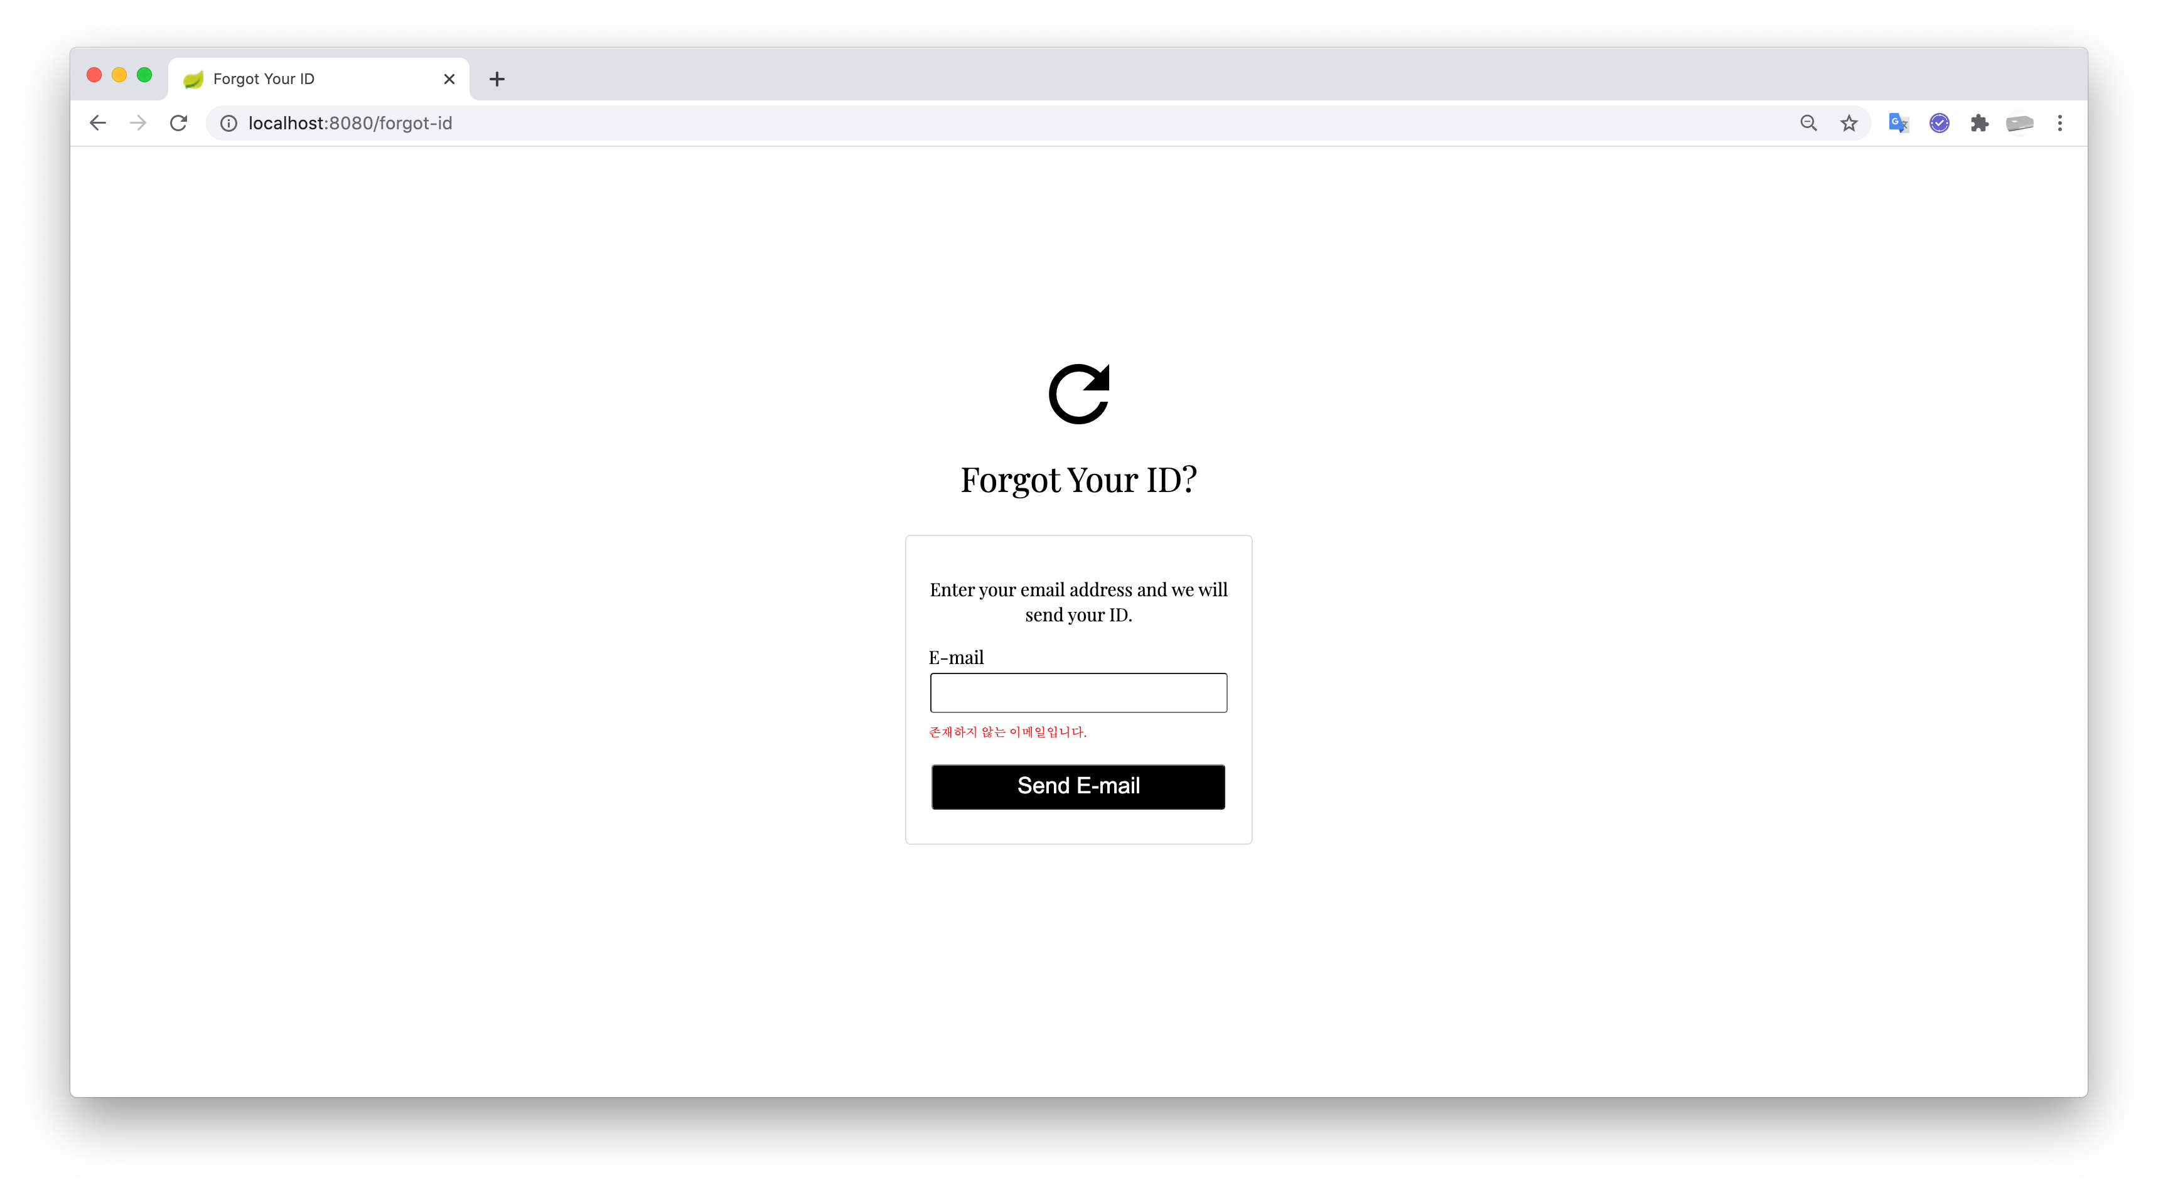Click the browser back navigation arrow
The width and height of the screenshot is (2158, 1190).
[97, 123]
